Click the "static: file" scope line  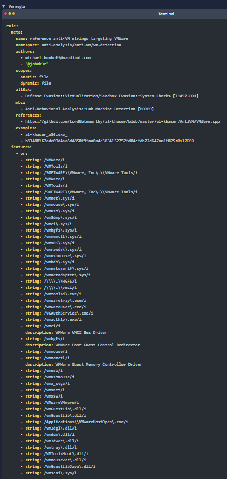[x=35, y=77]
